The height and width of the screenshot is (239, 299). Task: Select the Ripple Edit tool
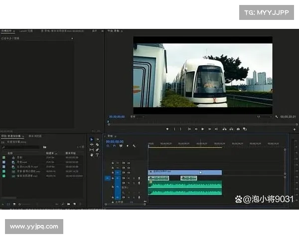pyautogui.click(x=92, y=145)
